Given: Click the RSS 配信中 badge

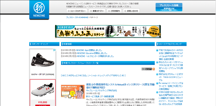Looking at the screenshot, I should point(147,69).
